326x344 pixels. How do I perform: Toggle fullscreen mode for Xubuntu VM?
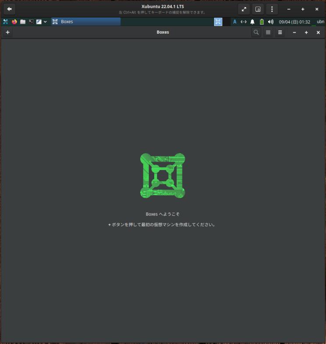click(244, 9)
